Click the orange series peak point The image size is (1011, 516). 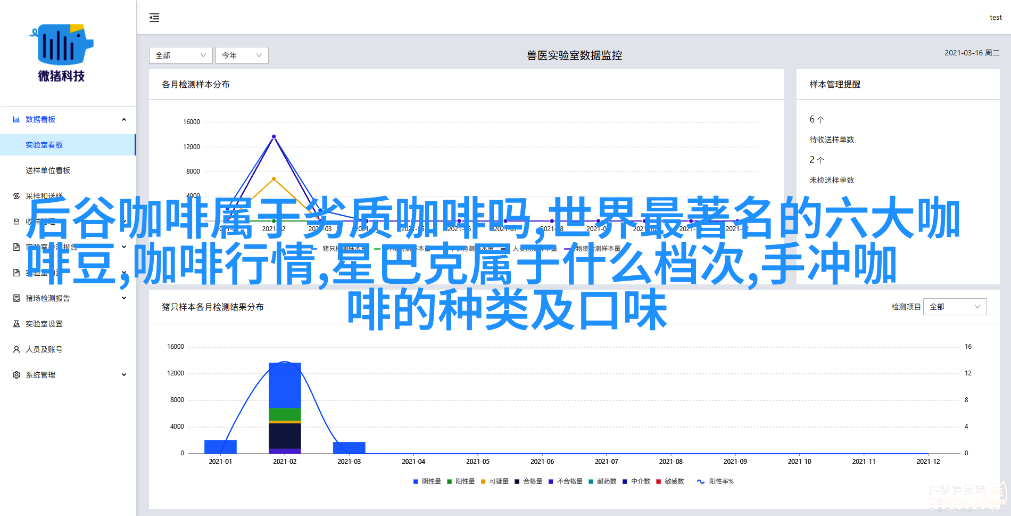[x=274, y=178]
